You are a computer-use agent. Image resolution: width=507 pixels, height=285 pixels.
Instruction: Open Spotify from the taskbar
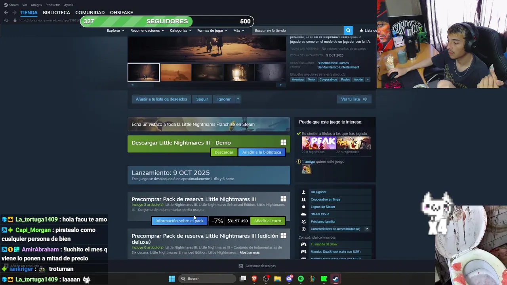[x=301, y=279]
